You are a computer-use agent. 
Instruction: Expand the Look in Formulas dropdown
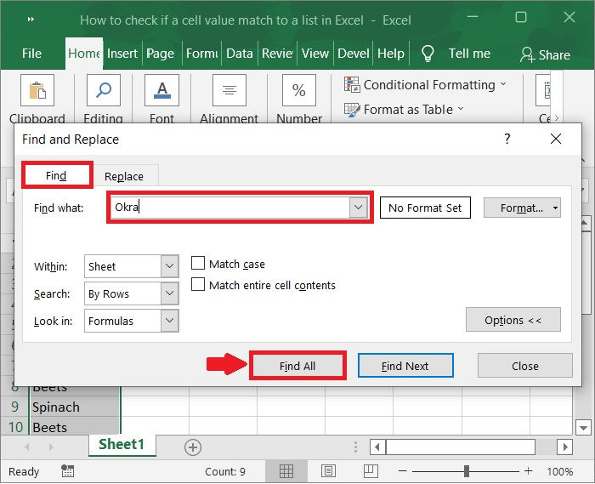[x=169, y=321]
